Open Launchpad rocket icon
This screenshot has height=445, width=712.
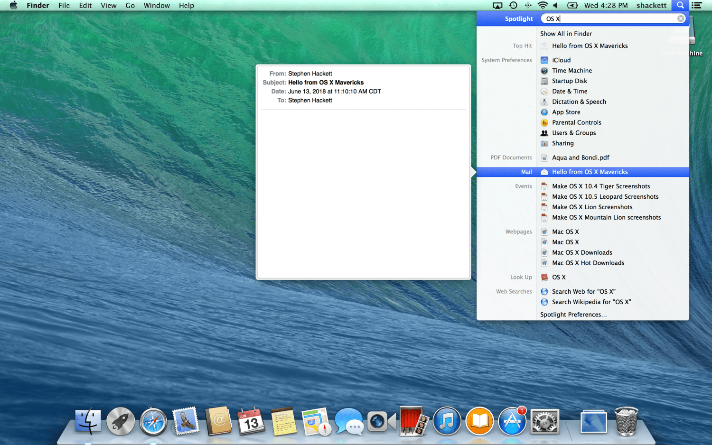pyautogui.click(x=121, y=422)
